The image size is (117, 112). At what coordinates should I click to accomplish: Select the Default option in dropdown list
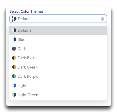tap(58, 30)
